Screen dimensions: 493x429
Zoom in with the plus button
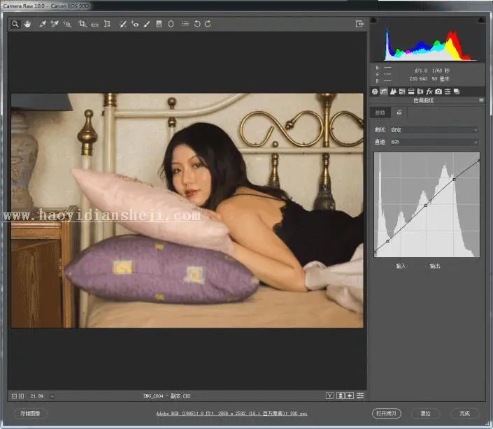click(21, 396)
